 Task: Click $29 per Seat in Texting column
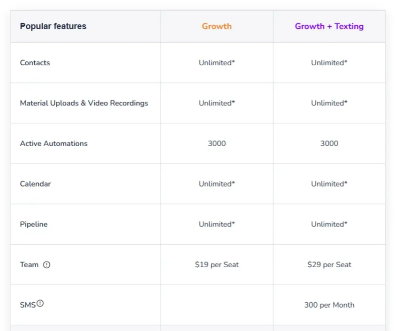click(329, 264)
